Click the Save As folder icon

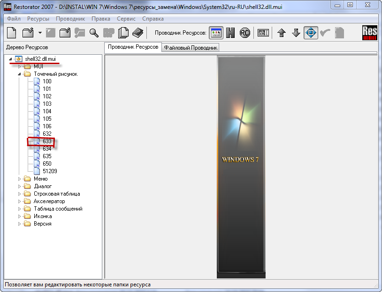[x=65, y=33]
